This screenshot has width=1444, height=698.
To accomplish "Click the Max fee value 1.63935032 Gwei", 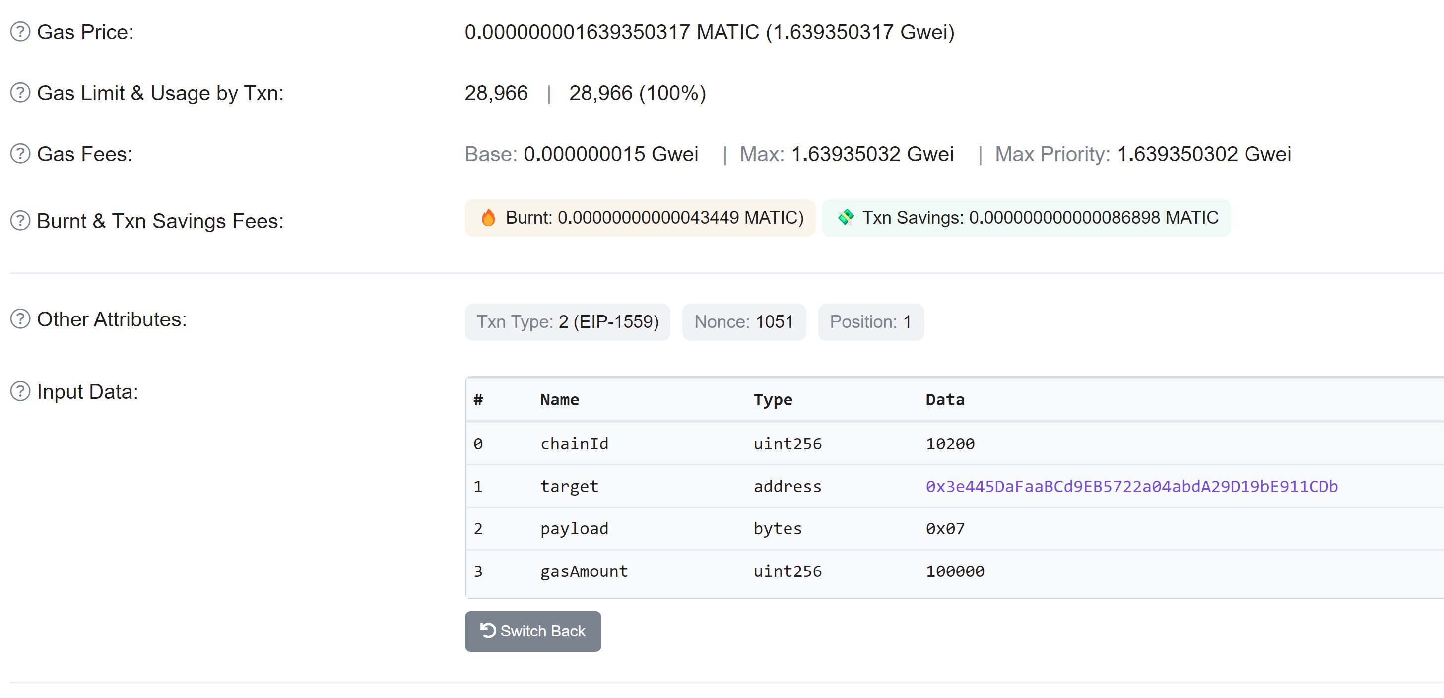I will point(872,155).
